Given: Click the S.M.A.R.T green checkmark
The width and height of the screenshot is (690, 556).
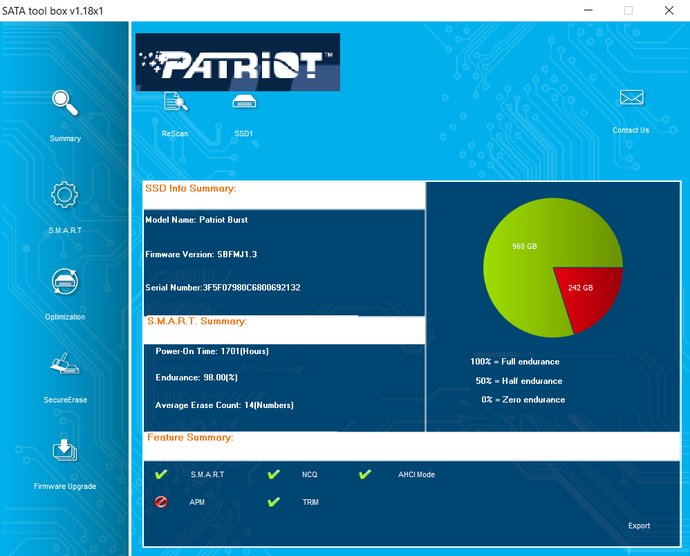Looking at the screenshot, I should click(x=161, y=474).
